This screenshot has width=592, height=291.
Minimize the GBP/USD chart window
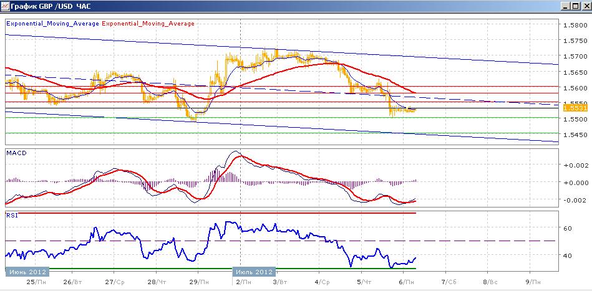pos(565,6)
